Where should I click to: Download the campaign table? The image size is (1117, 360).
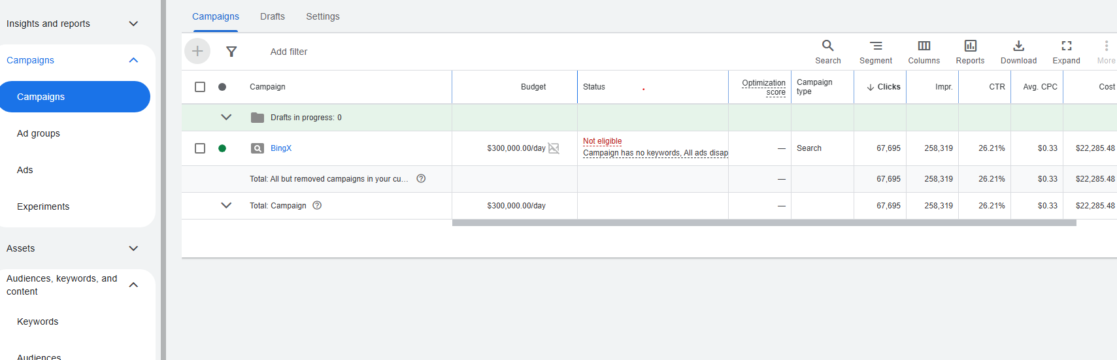1018,52
